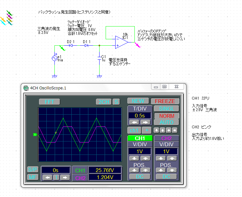Viewport: 242px width, 197px height.
Task: Click the MF button
Action: pyautogui.click(x=33, y=177)
